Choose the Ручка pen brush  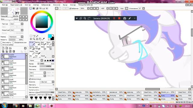click(x=32, y=43)
